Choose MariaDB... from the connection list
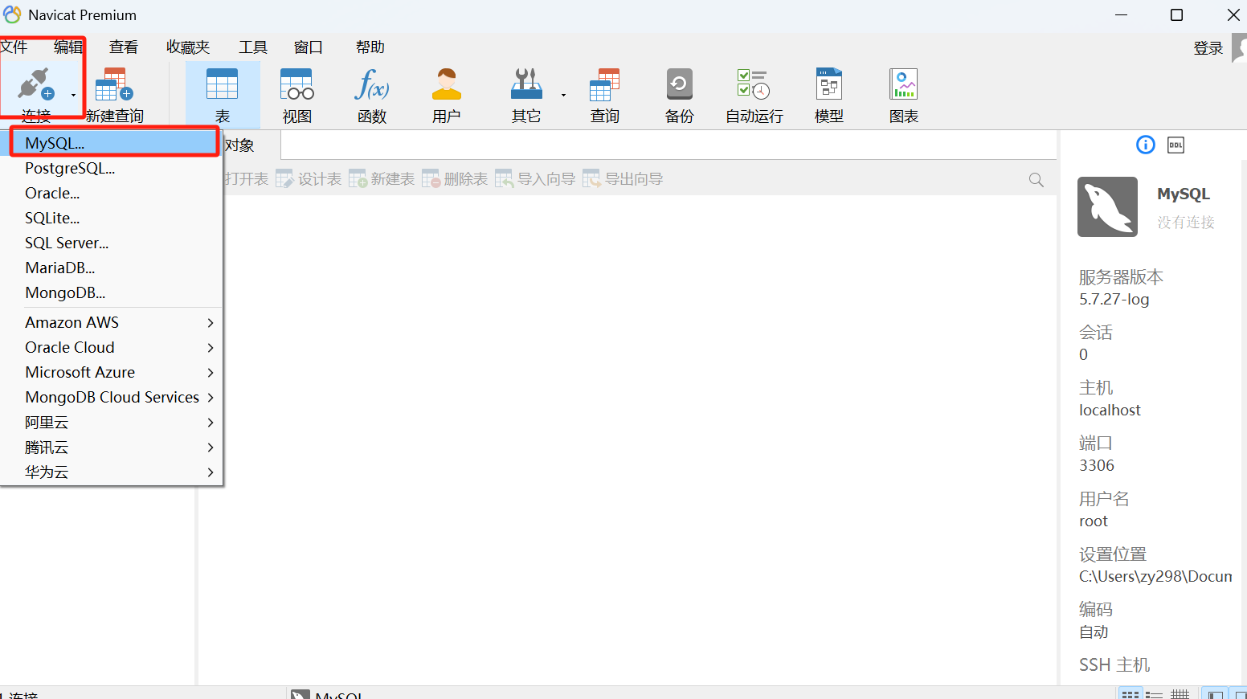The height and width of the screenshot is (699, 1247). (112, 268)
